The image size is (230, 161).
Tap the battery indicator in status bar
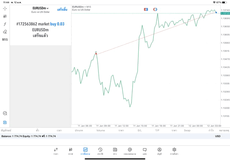click(224, 3)
